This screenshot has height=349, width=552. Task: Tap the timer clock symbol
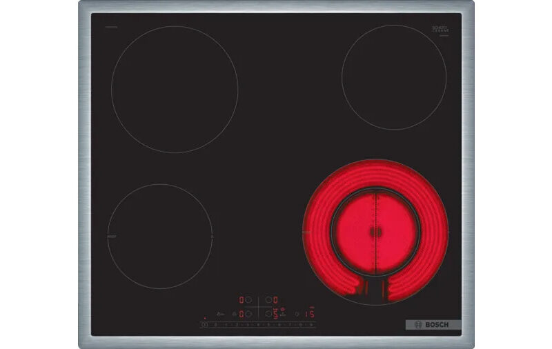click(297, 314)
